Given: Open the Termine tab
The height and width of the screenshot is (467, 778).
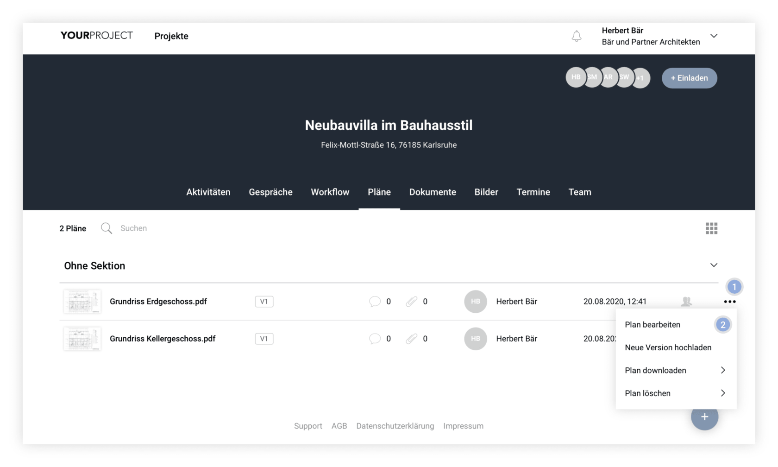Looking at the screenshot, I should pos(533,192).
